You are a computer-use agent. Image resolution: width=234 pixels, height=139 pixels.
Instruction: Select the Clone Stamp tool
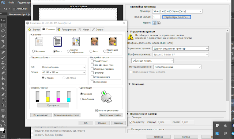click(3, 63)
